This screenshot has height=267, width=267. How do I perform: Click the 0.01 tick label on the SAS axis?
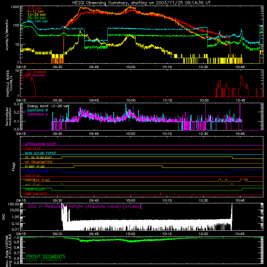click(15, 229)
